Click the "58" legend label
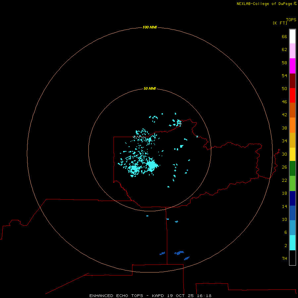Screen dimensions: 298x298 click(284, 63)
